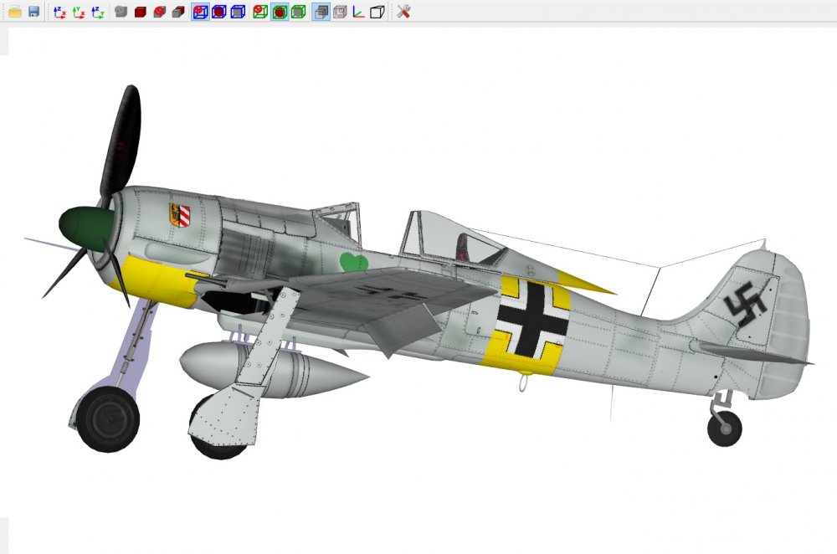Toggle the blue wireframe cube with solid red sphere

click(x=218, y=12)
